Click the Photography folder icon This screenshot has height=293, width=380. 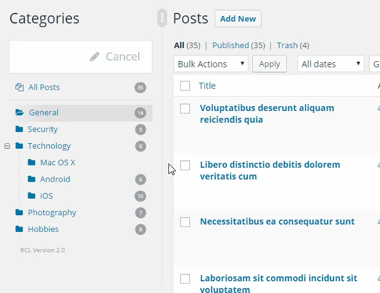(x=19, y=213)
